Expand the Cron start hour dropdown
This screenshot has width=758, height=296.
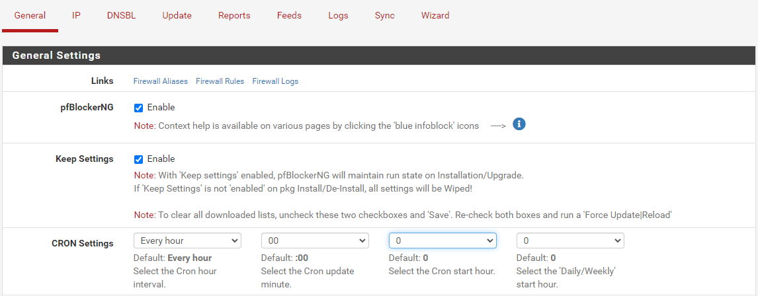tap(442, 241)
